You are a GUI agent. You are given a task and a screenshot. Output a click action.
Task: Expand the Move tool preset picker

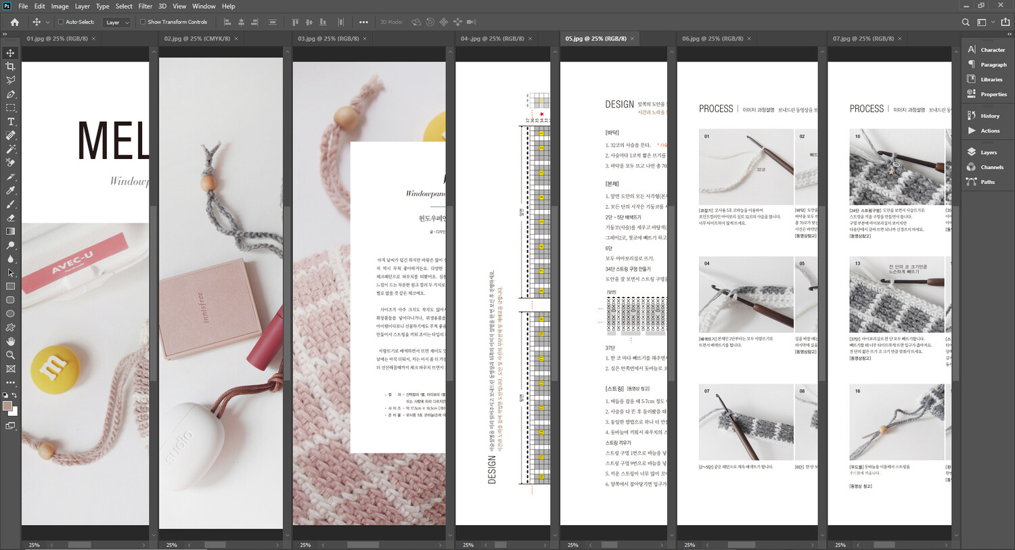coord(47,22)
